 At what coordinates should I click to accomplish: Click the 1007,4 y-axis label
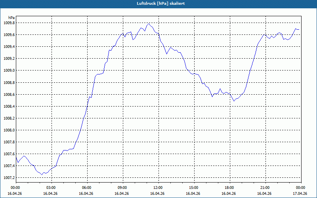click(9, 166)
